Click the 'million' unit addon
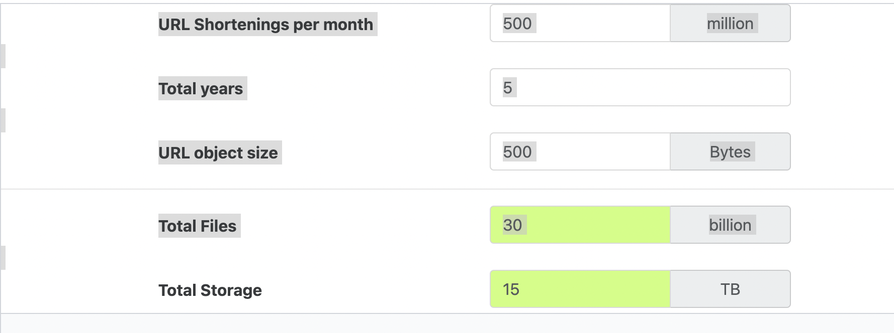This screenshot has height=333, width=894. point(730,24)
